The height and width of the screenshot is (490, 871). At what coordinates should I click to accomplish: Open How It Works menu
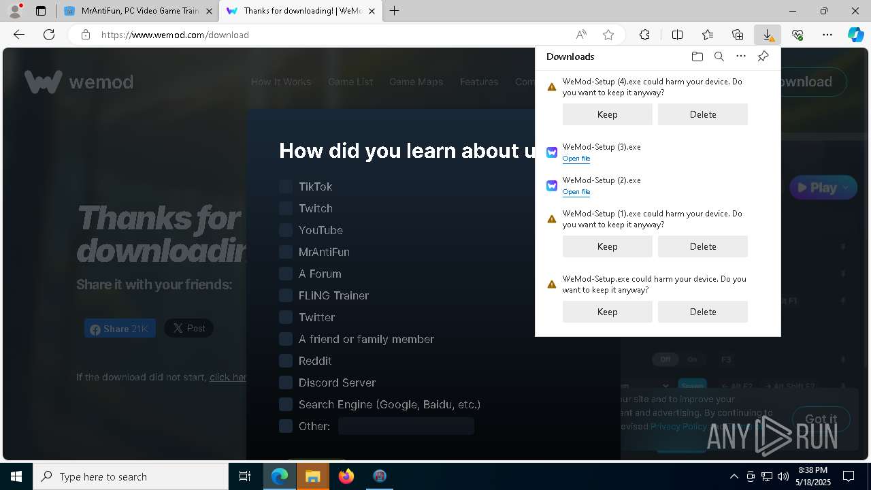point(281,82)
